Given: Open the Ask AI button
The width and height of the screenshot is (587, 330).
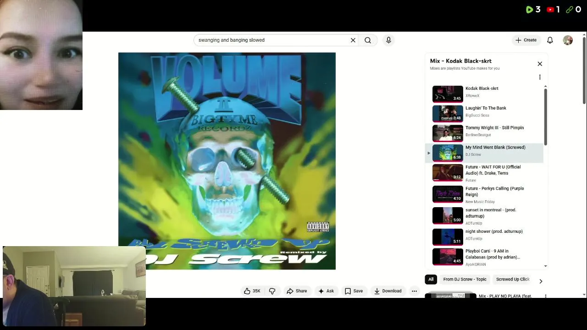Looking at the screenshot, I should pos(326,291).
